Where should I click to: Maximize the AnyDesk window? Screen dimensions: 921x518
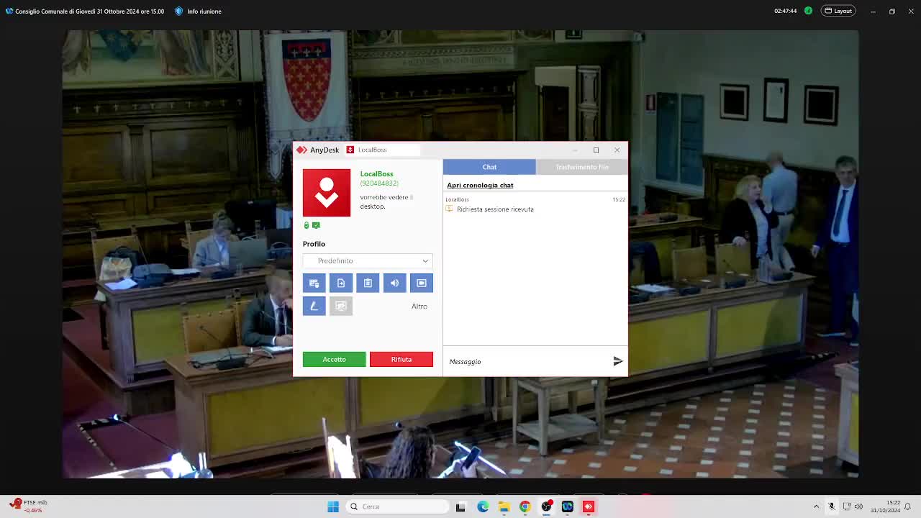596,150
